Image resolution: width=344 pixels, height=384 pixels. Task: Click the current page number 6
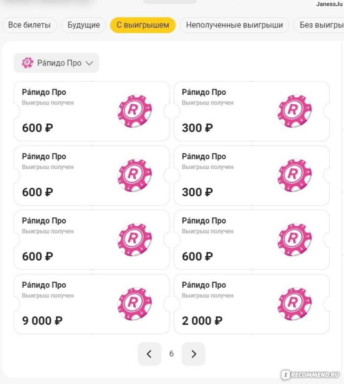coord(171,354)
